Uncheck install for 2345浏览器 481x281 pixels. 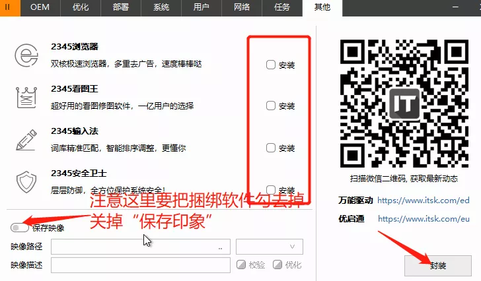[271, 65]
